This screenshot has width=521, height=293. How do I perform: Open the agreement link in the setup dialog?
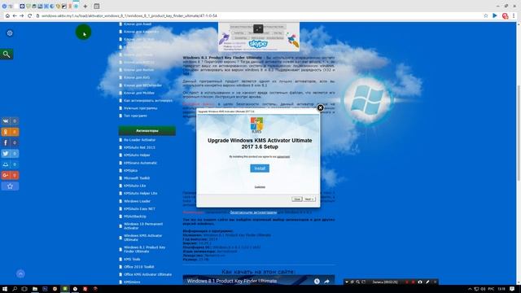[283, 156]
